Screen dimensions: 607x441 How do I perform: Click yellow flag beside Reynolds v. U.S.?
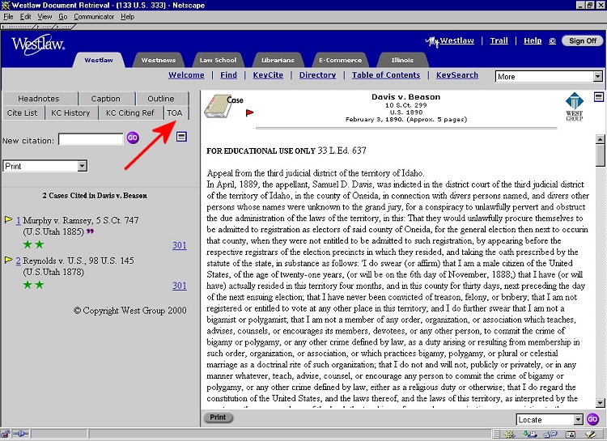click(x=8, y=260)
